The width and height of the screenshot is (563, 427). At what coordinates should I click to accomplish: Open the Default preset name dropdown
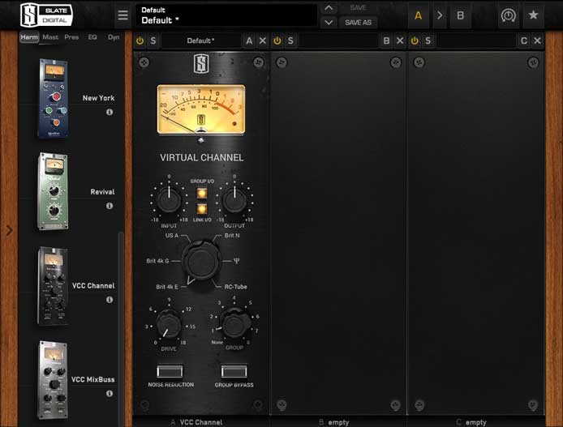pos(226,15)
